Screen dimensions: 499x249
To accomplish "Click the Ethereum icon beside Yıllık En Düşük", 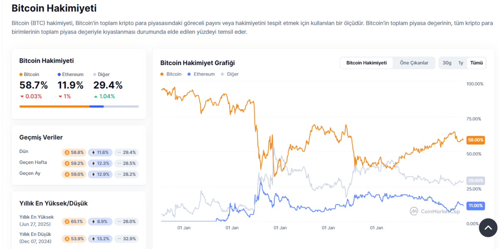I will tap(92, 239).
